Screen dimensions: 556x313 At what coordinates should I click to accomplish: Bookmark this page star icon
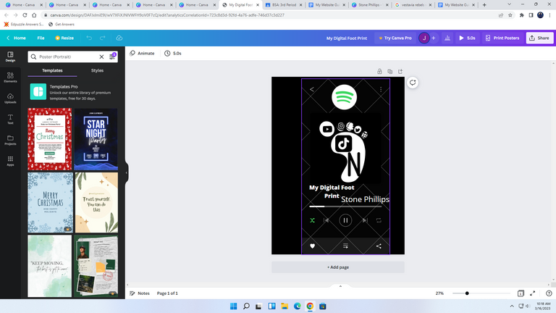pos(510,15)
